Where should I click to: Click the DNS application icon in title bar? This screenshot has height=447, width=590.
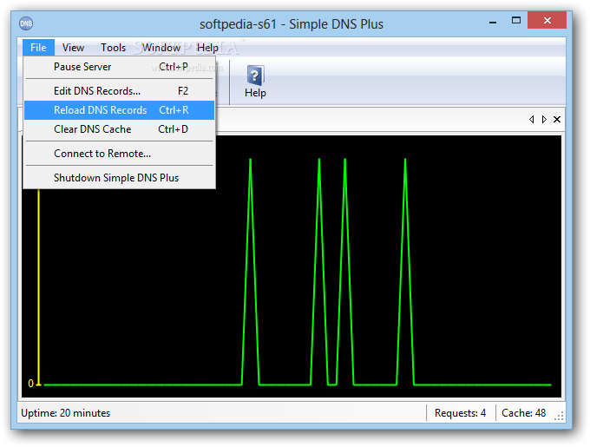tap(26, 23)
